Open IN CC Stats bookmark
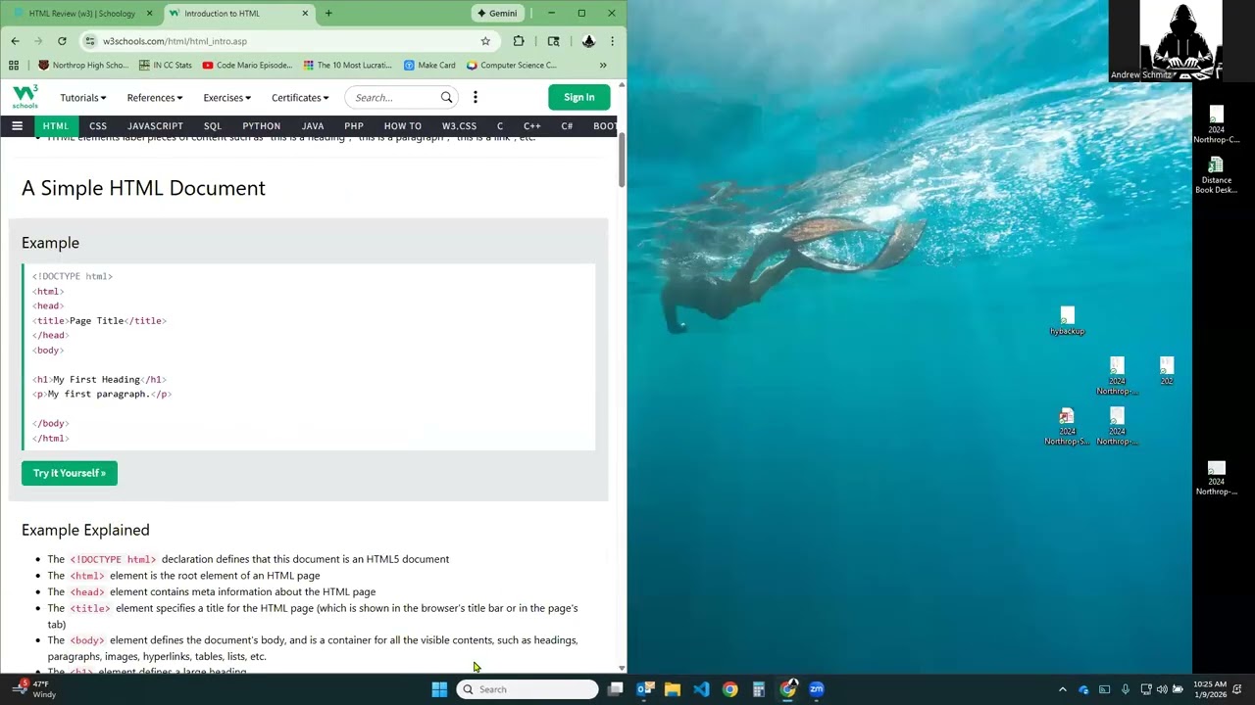 click(165, 66)
